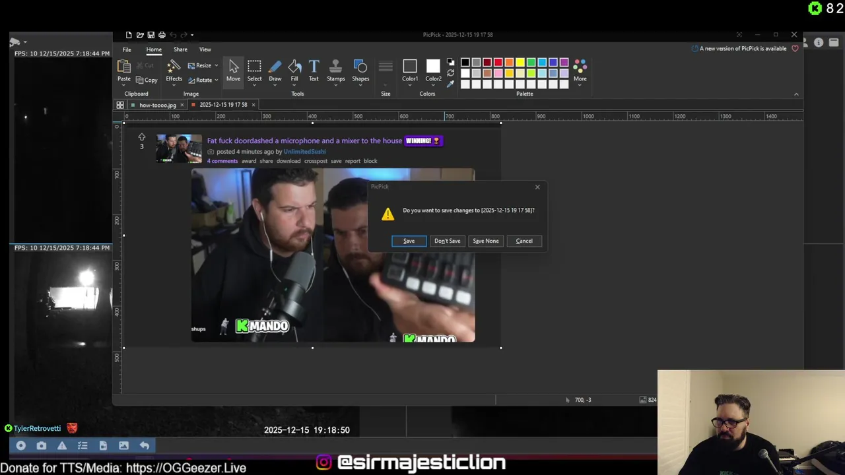Open the tab thumbnails grid icon
Viewport: 845px width, 475px height.
coord(120,105)
